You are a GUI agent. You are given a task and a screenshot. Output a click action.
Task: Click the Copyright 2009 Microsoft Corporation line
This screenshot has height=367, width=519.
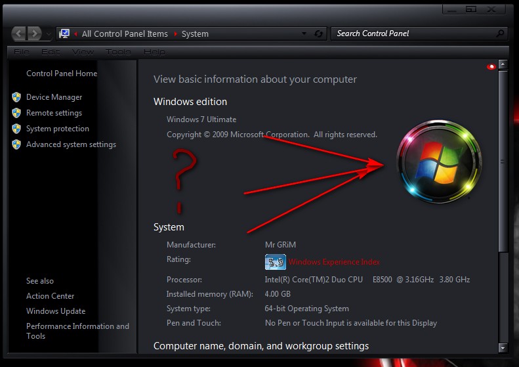coord(272,135)
